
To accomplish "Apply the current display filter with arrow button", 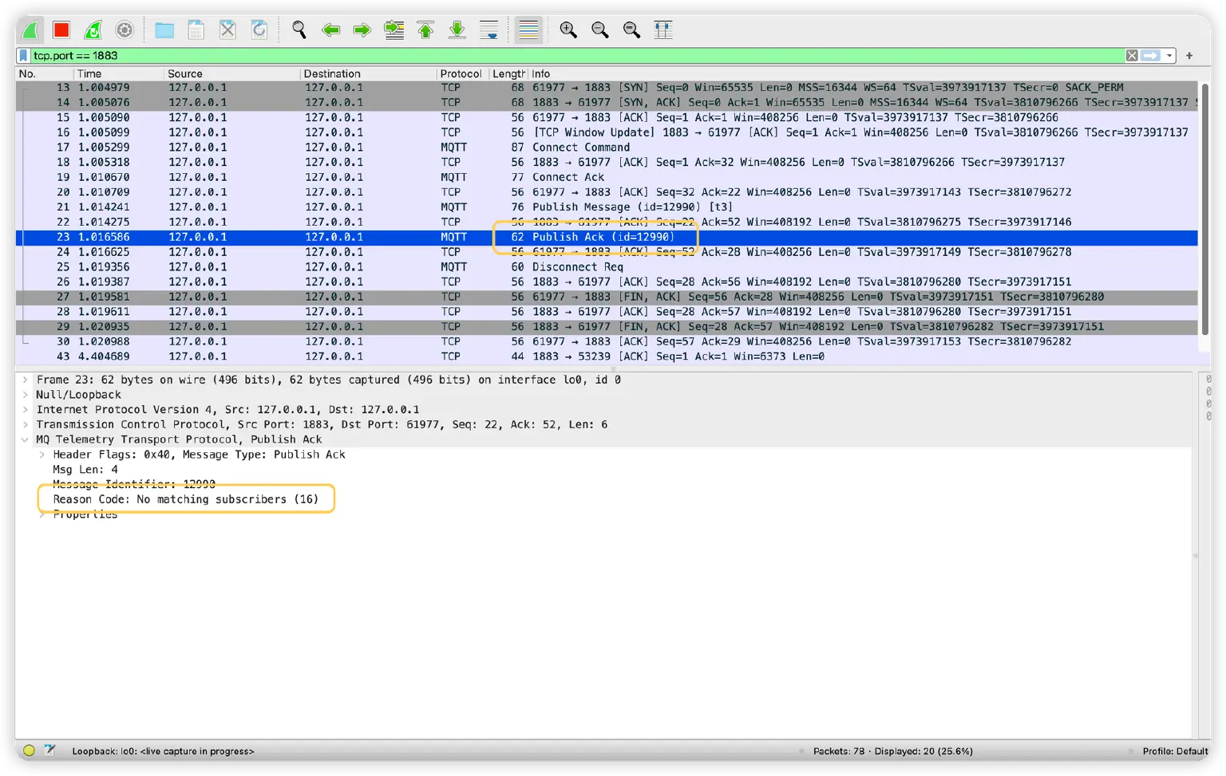I will point(1152,55).
